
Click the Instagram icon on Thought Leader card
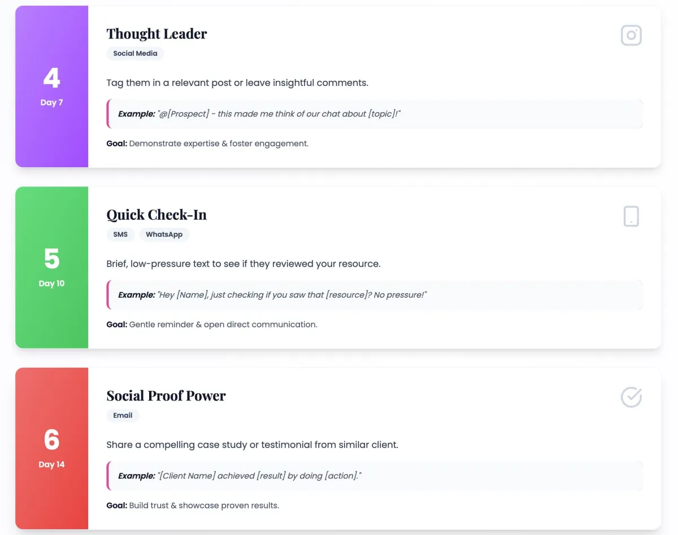coord(631,36)
